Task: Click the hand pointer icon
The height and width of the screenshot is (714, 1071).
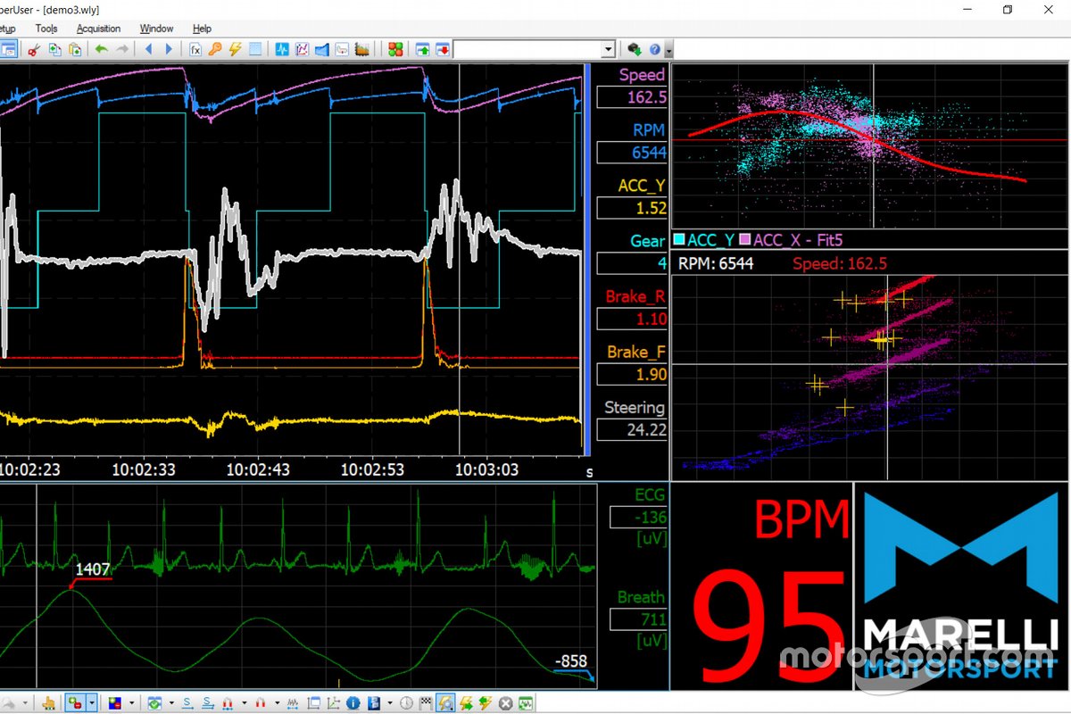Action: click(48, 703)
